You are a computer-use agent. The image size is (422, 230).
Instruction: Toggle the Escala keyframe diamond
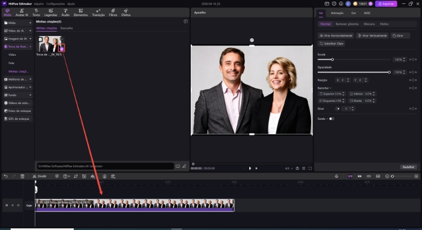[413, 59]
